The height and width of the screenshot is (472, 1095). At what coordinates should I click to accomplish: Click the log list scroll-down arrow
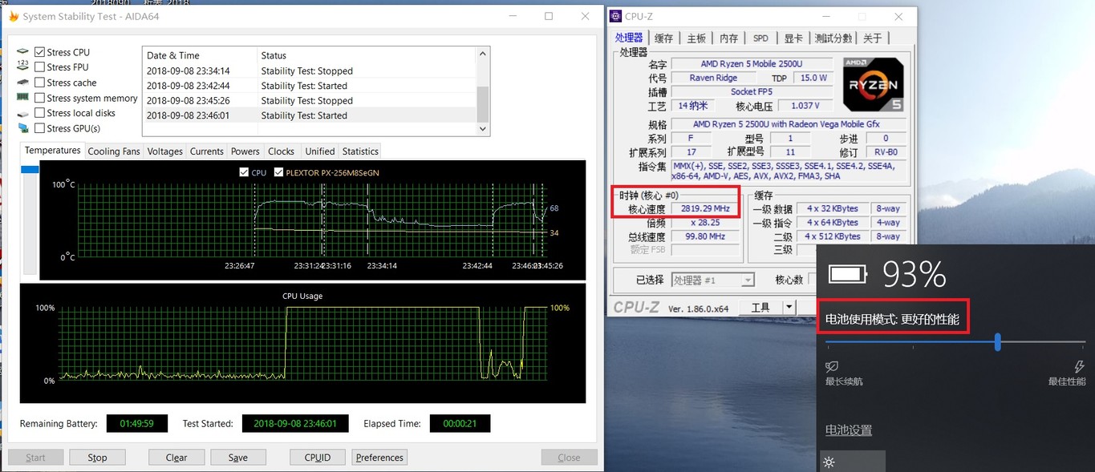483,128
